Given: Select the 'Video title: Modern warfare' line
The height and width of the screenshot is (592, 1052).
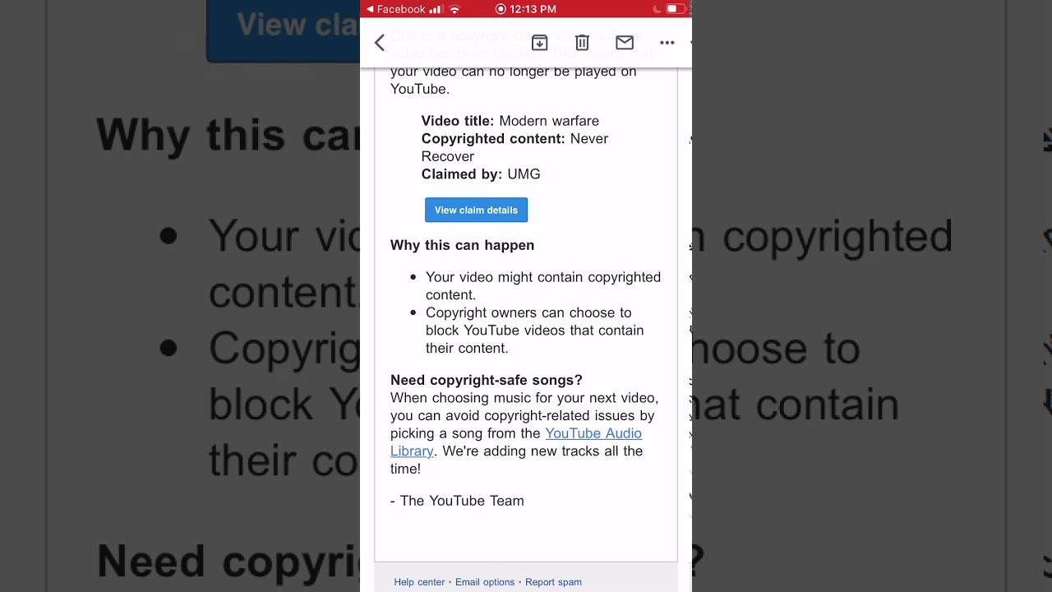Looking at the screenshot, I should click(x=510, y=121).
